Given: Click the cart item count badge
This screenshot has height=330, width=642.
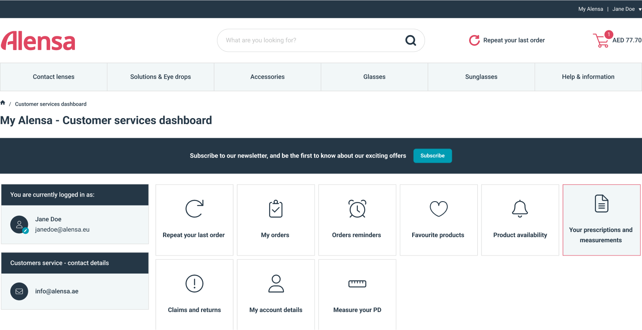Looking at the screenshot, I should [x=608, y=35].
